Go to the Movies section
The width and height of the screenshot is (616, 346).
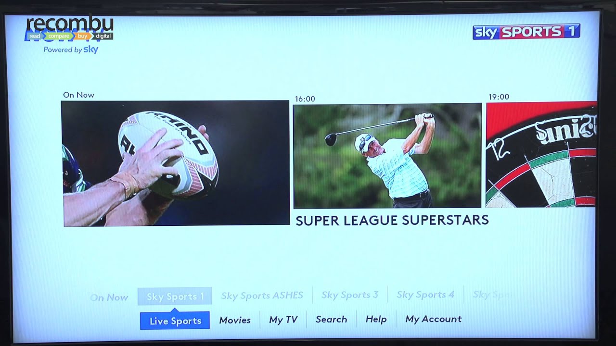pyautogui.click(x=235, y=320)
